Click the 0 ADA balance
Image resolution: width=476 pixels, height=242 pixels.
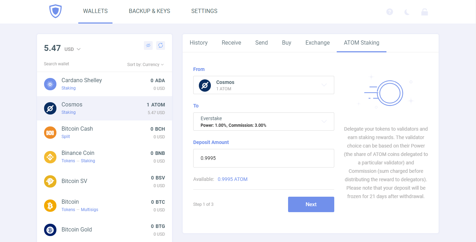tap(158, 80)
